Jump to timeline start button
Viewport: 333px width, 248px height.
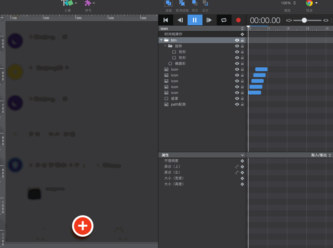coord(166,20)
